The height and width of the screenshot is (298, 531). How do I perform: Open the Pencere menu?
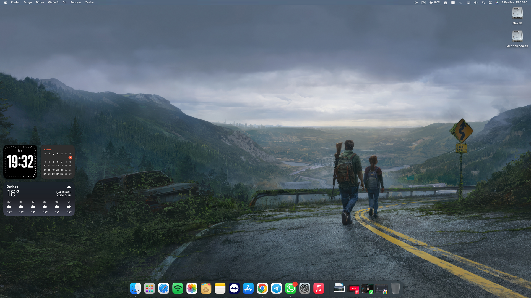click(76, 2)
